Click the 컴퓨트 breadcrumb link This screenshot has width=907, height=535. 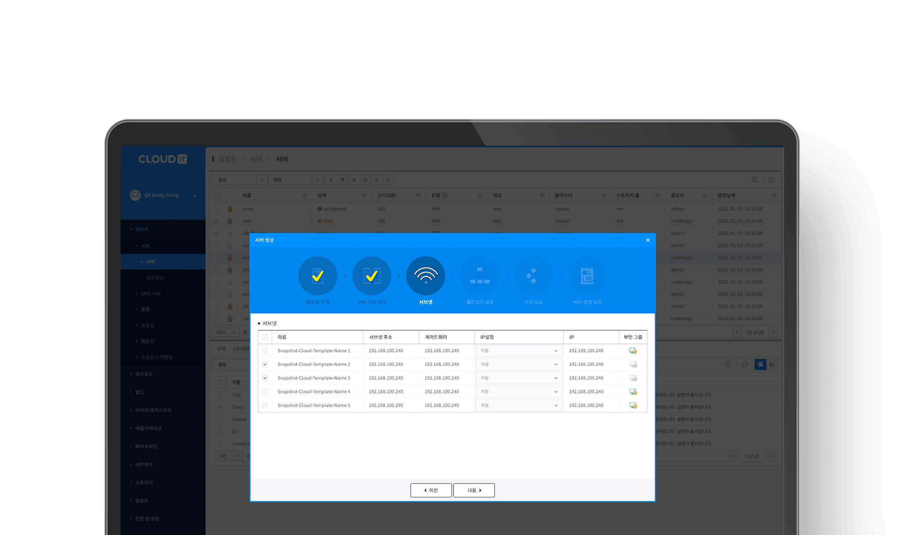(227, 159)
